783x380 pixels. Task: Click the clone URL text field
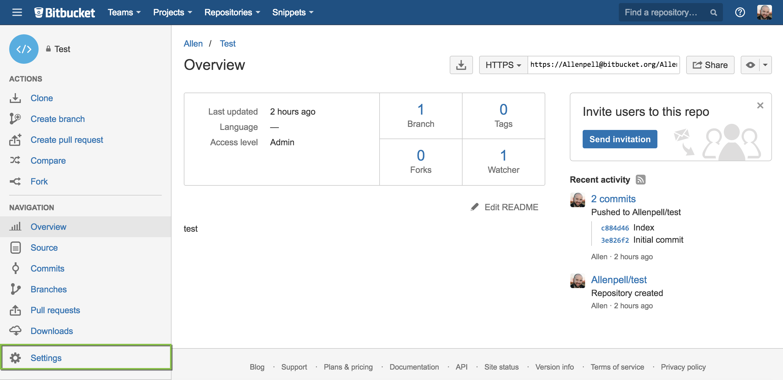click(603, 65)
